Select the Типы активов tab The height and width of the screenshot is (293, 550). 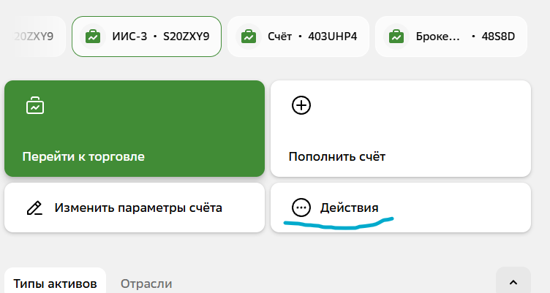(55, 284)
